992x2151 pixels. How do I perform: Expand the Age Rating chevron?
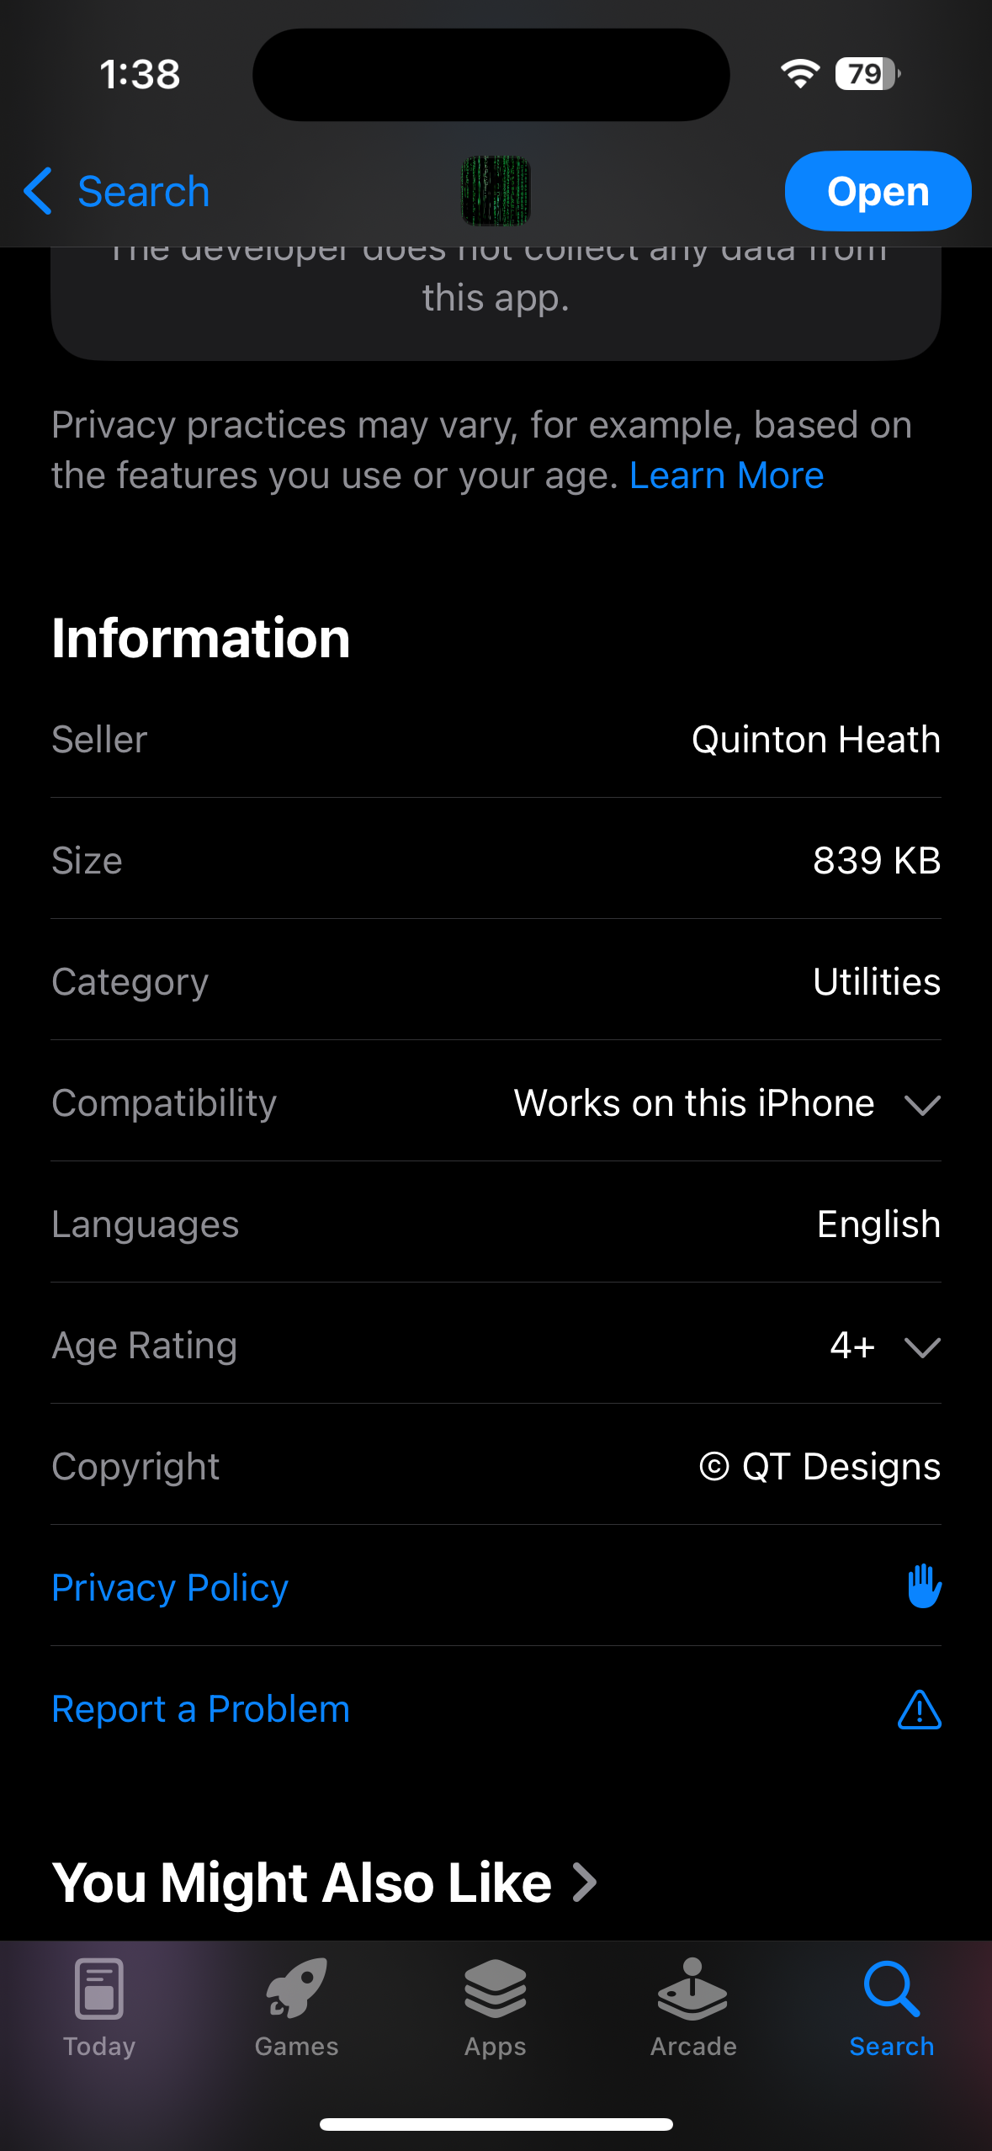[x=922, y=1346]
